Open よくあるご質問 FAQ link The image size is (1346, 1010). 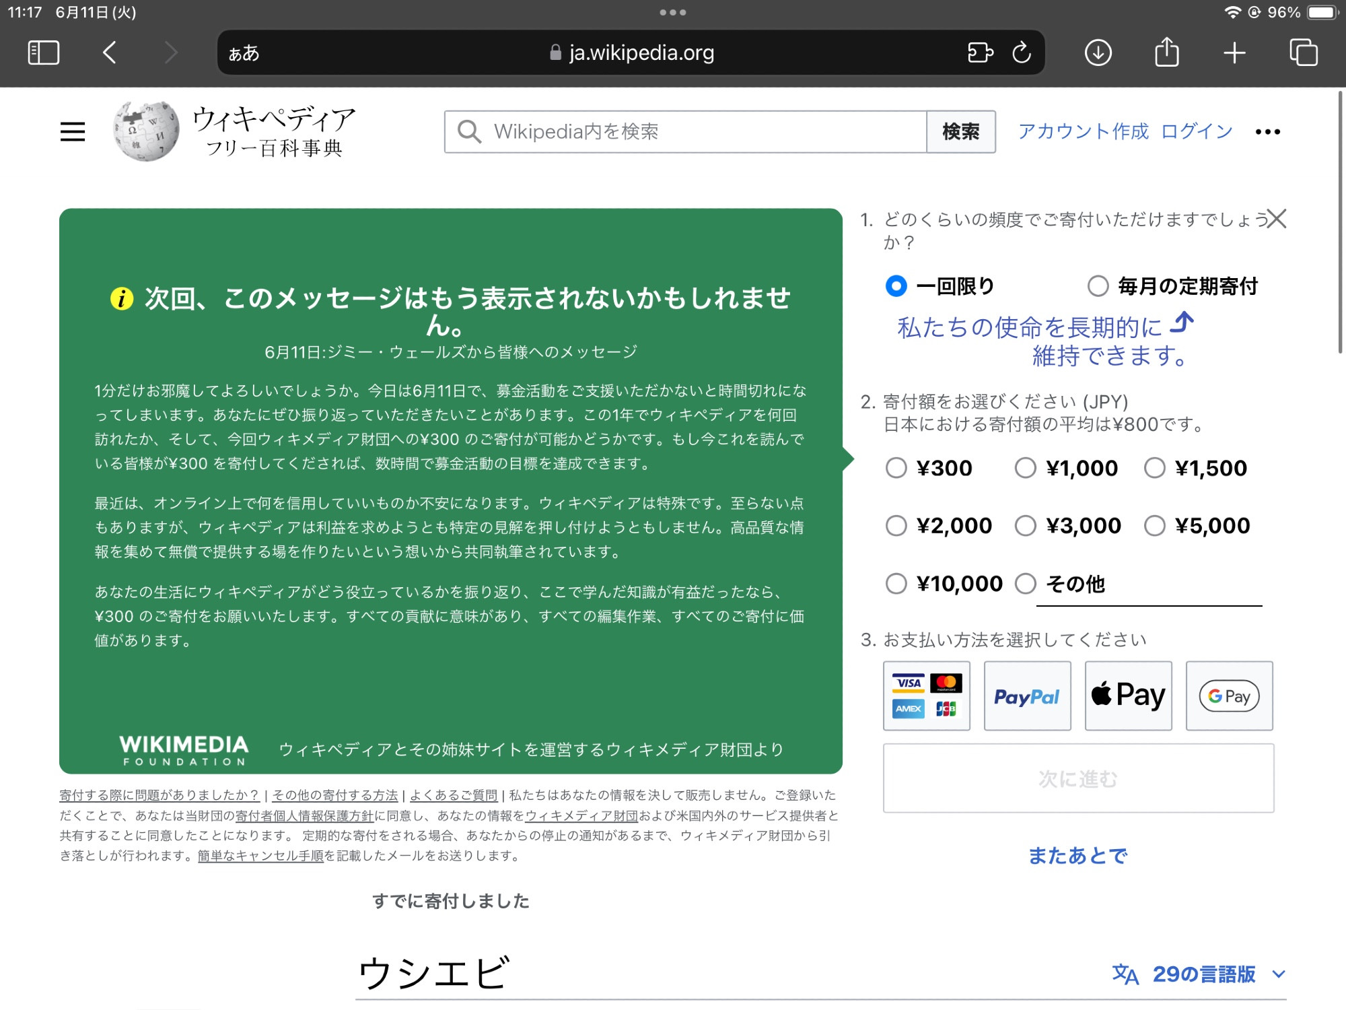[x=454, y=795]
